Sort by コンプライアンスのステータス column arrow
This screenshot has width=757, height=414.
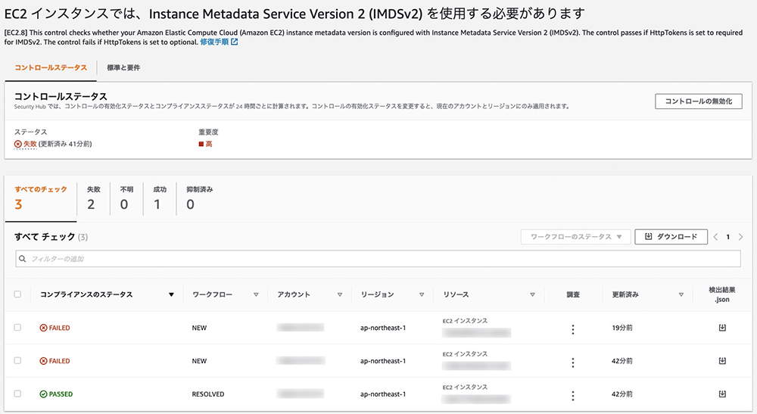click(x=171, y=294)
